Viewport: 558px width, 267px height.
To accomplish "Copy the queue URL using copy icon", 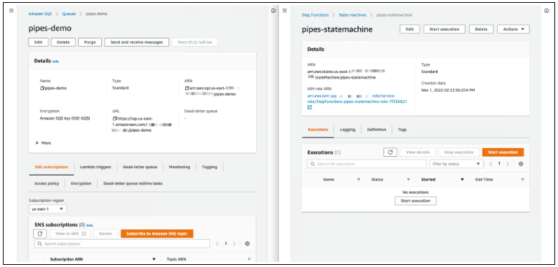I will pos(115,118).
